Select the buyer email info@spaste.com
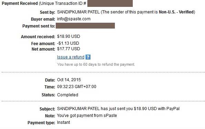Screen dimensions: 205x129 click(x=74, y=19)
